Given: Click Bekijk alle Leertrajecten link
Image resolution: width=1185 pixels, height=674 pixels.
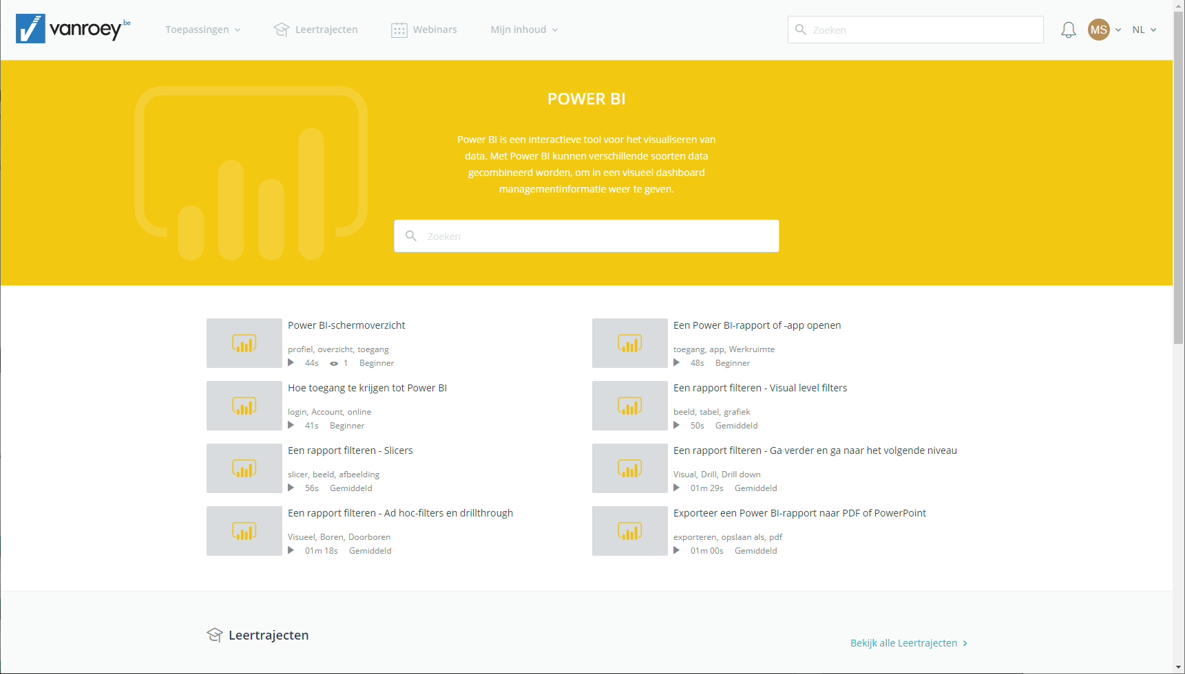Looking at the screenshot, I should [x=909, y=643].
